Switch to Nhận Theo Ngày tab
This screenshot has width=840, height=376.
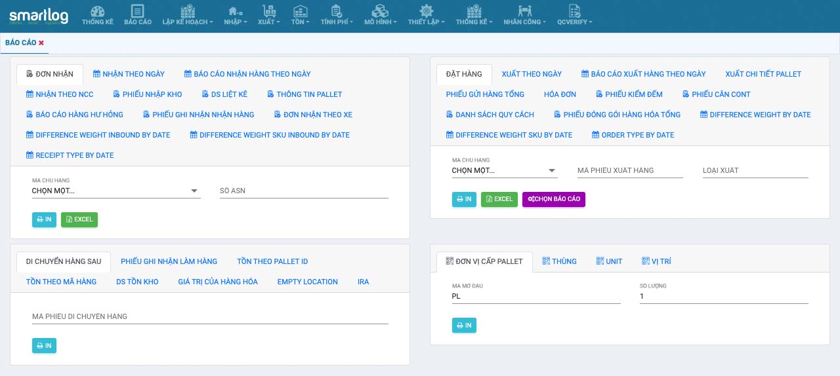(x=129, y=74)
